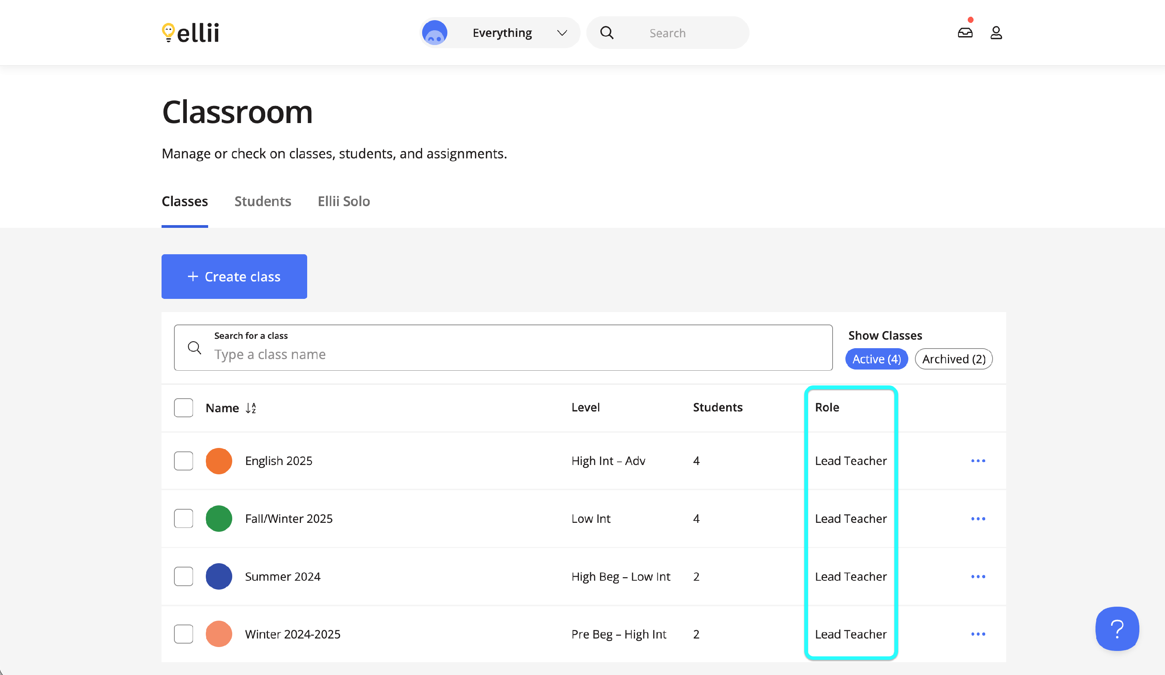
Task: Toggle the select-all classes checkbox
Action: pyautogui.click(x=184, y=408)
